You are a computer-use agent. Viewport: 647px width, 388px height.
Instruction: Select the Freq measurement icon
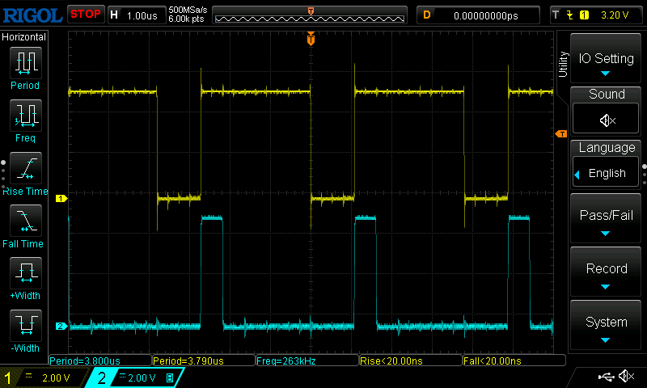point(25,116)
